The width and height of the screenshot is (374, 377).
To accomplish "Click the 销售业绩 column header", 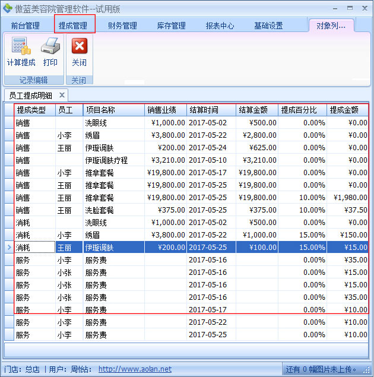I will point(165,110).
